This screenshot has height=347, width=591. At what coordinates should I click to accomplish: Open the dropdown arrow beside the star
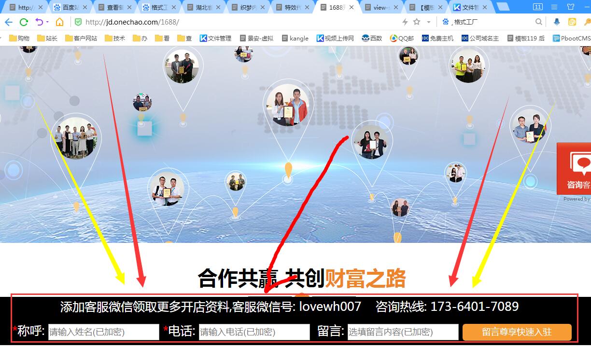(428, 22)
